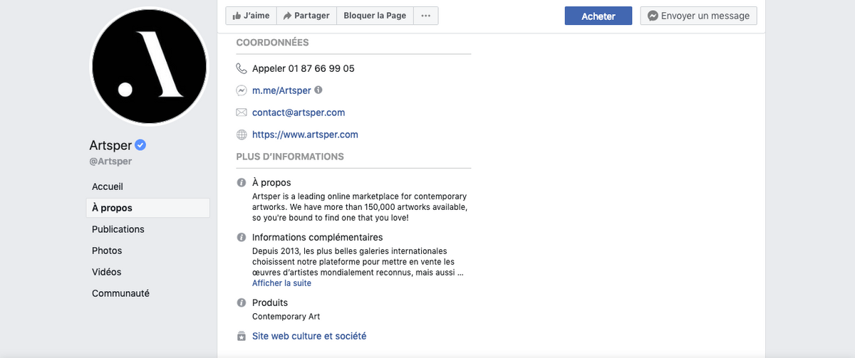
Task: Click Envoyer un message button
Action: pos(698,16)
